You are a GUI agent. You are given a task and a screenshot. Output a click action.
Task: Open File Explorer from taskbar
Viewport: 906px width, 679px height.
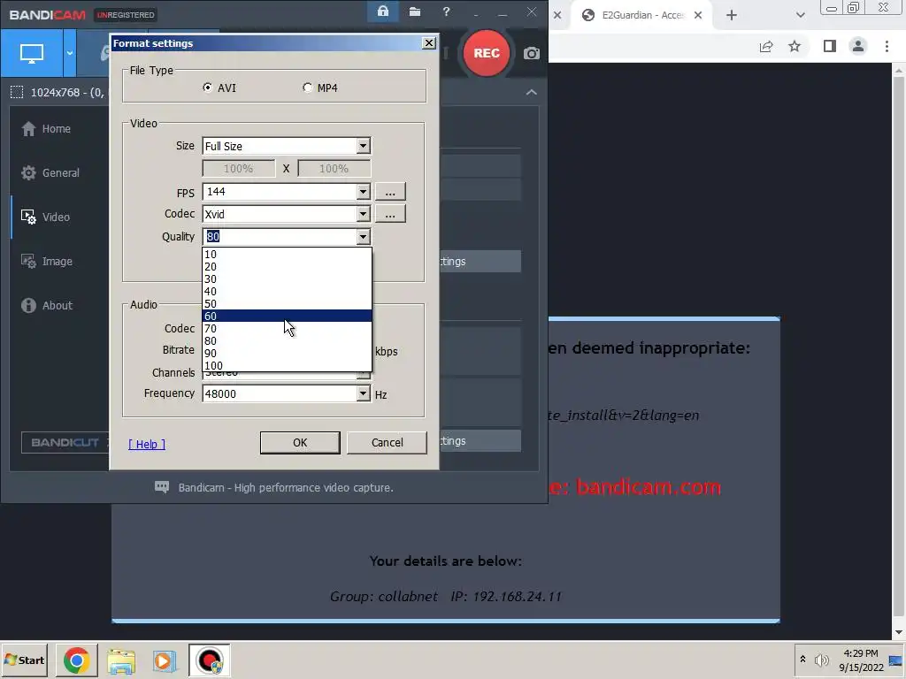click(120, 660)
